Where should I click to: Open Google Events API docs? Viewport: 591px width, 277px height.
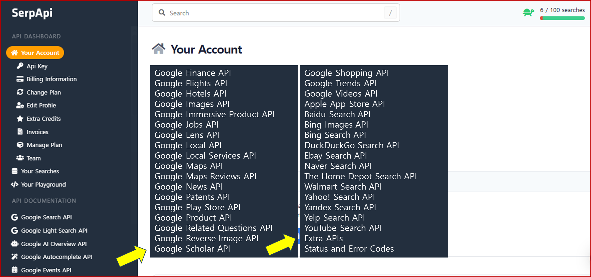(x=46, y=270)
